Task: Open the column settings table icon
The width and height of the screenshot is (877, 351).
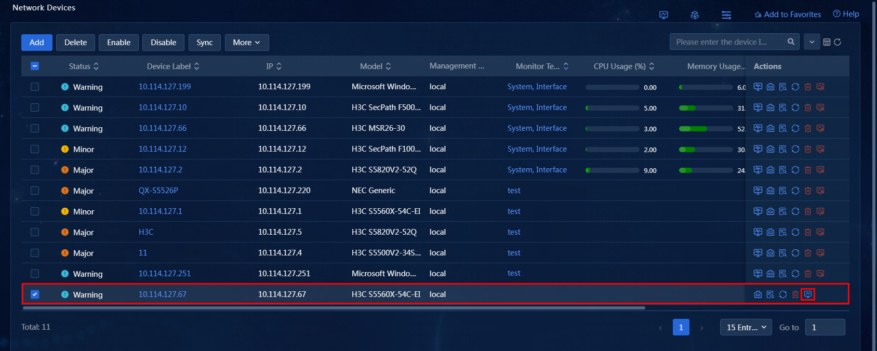Action: (827, 42)
